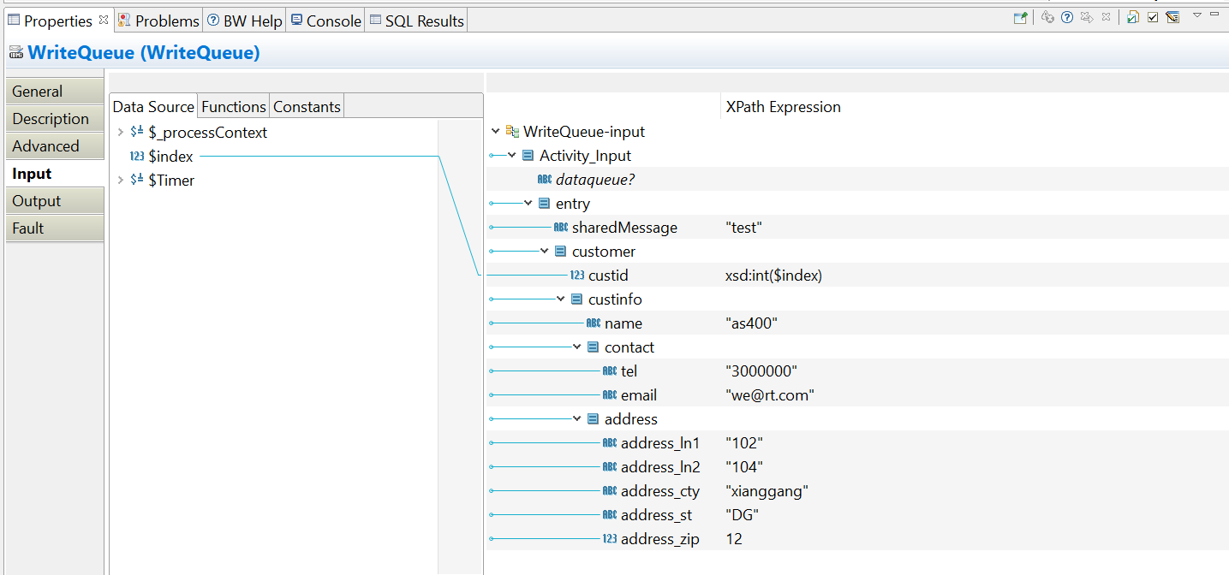
Task: Open help via the question mark icon
Action: point(1067,17)
